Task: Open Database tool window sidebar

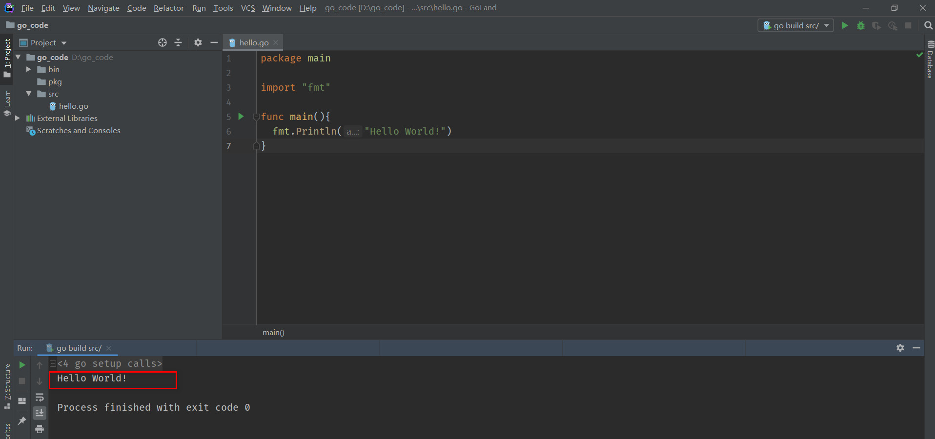Action: coord(930,60)
